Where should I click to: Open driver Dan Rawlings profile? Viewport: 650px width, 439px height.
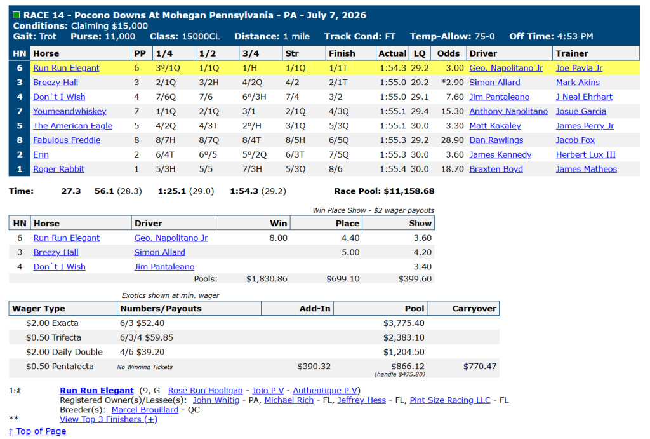pyautogui.click(x=496, y=140)
